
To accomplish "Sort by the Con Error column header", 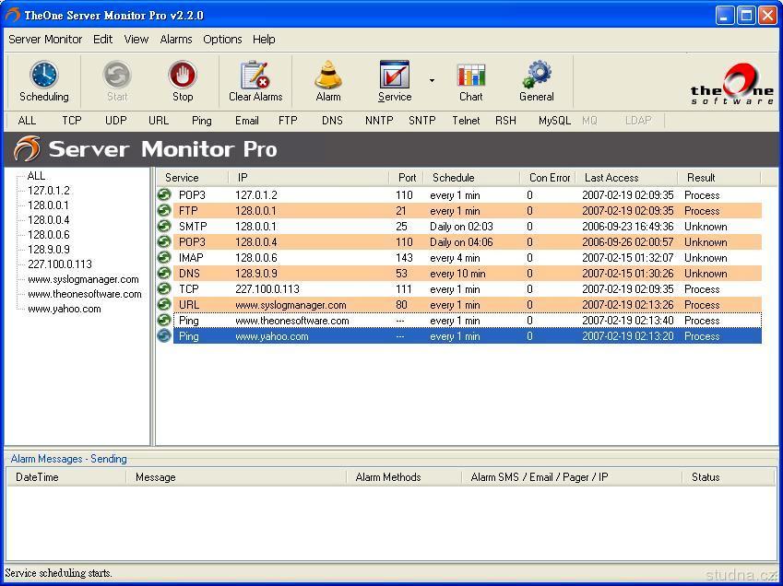I will point(549,178).
